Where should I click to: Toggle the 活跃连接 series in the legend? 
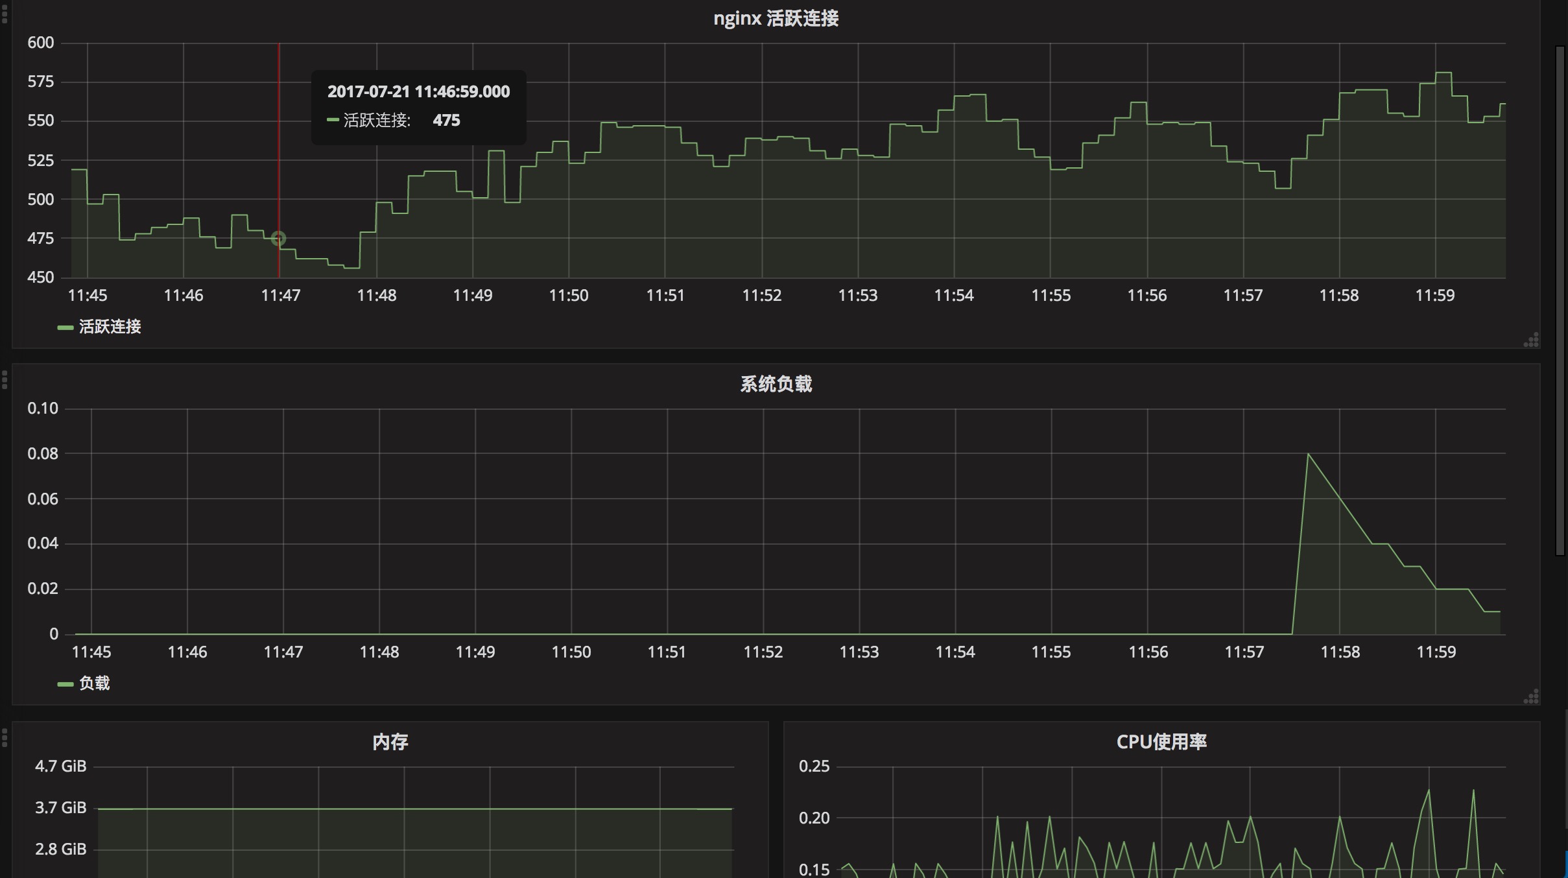pyautogui.click(x=110, y=326)
